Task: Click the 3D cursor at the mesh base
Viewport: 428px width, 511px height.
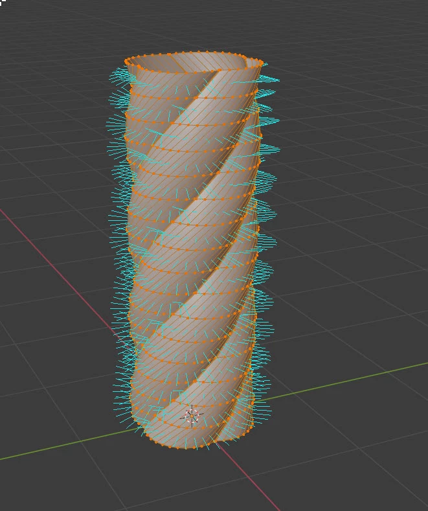Action: pyautogui.click(x=192, y=416)
